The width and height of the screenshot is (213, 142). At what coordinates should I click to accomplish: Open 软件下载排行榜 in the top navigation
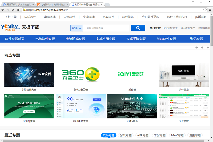click(177, 17)
